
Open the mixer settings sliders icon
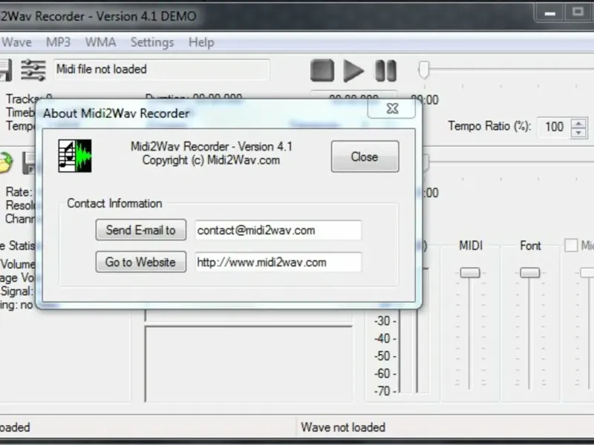(x=33, y=70)
